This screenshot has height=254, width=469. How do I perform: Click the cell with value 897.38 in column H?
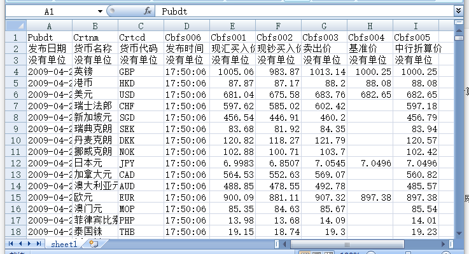pos(370,197)
